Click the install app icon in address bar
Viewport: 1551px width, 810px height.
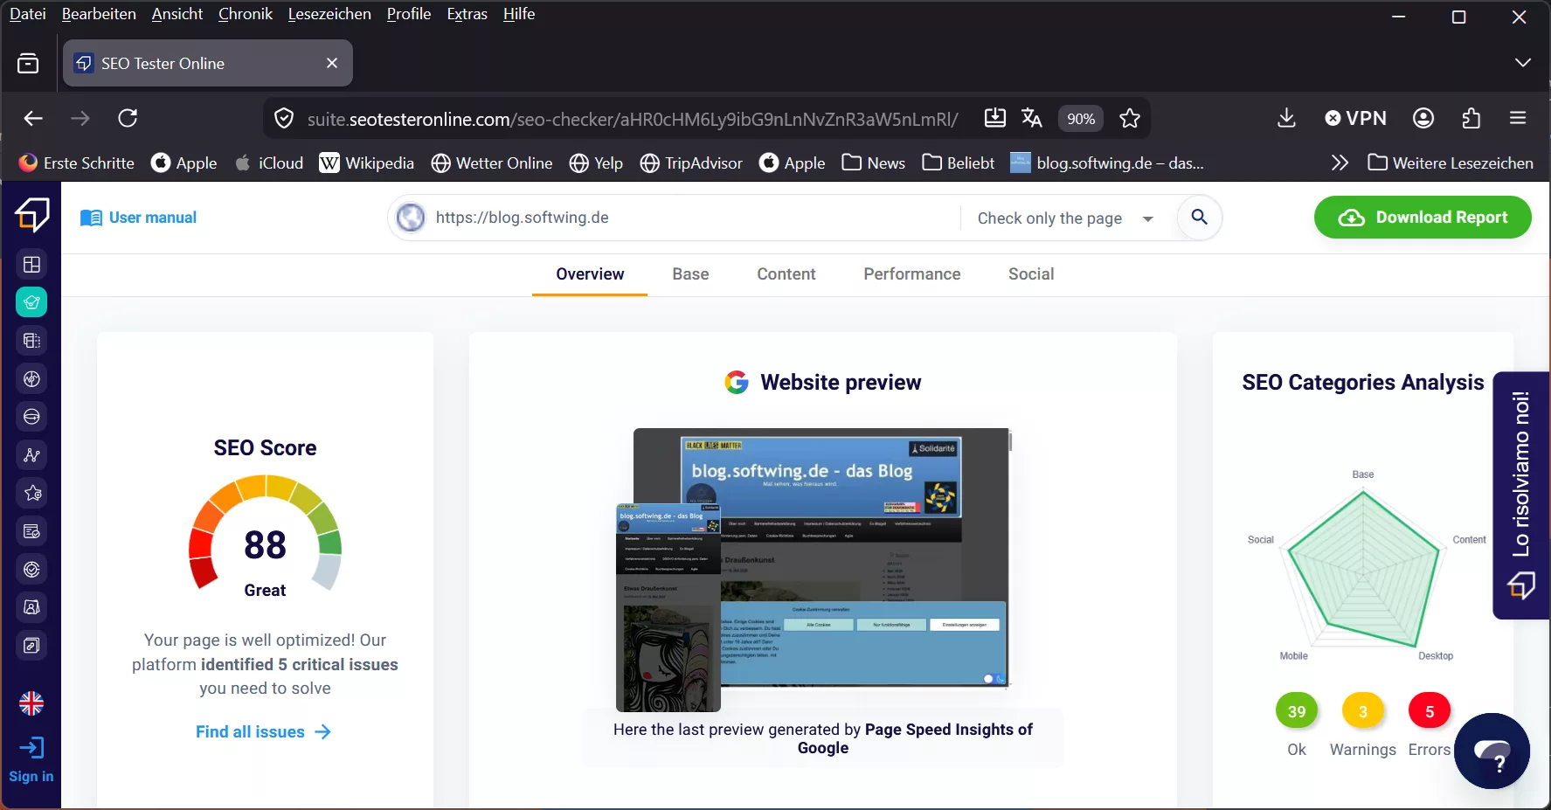pos(994,118)
